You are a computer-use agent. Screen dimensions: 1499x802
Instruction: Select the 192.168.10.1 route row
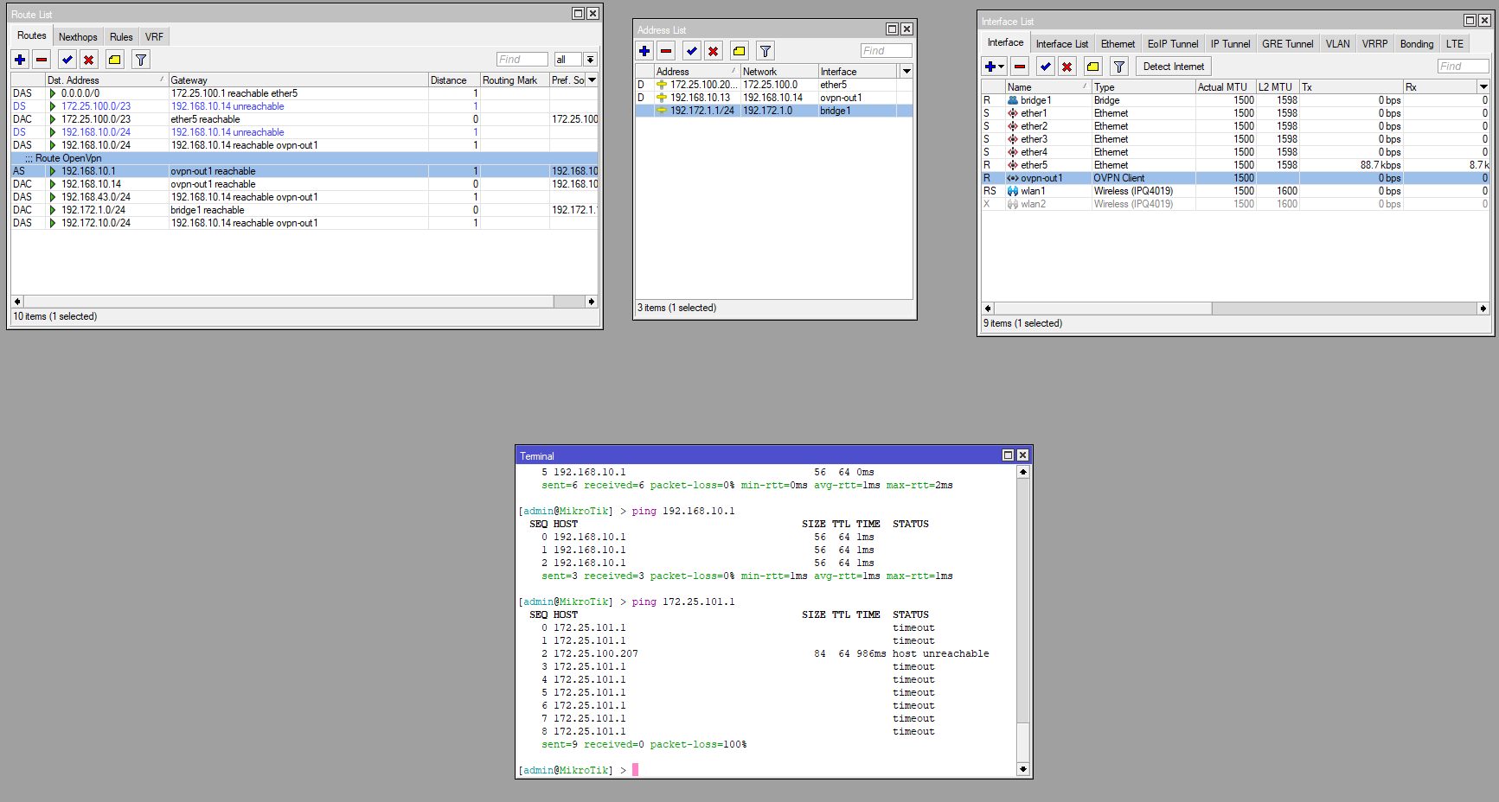click(x=304, y=171)
